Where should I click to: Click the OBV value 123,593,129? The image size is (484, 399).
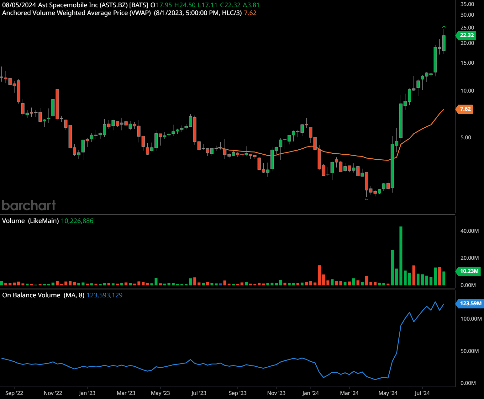(104, 295)
